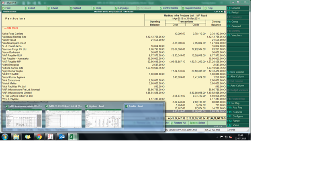Click New Column button

tap(238, 72)
